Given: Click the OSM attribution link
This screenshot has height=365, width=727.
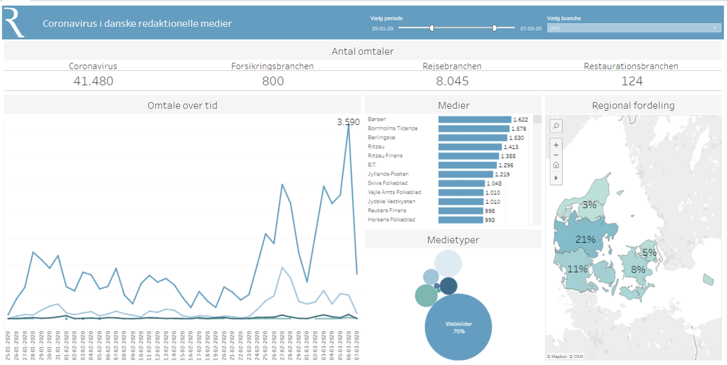Looking at the screenshot, I should pos(577,357).
